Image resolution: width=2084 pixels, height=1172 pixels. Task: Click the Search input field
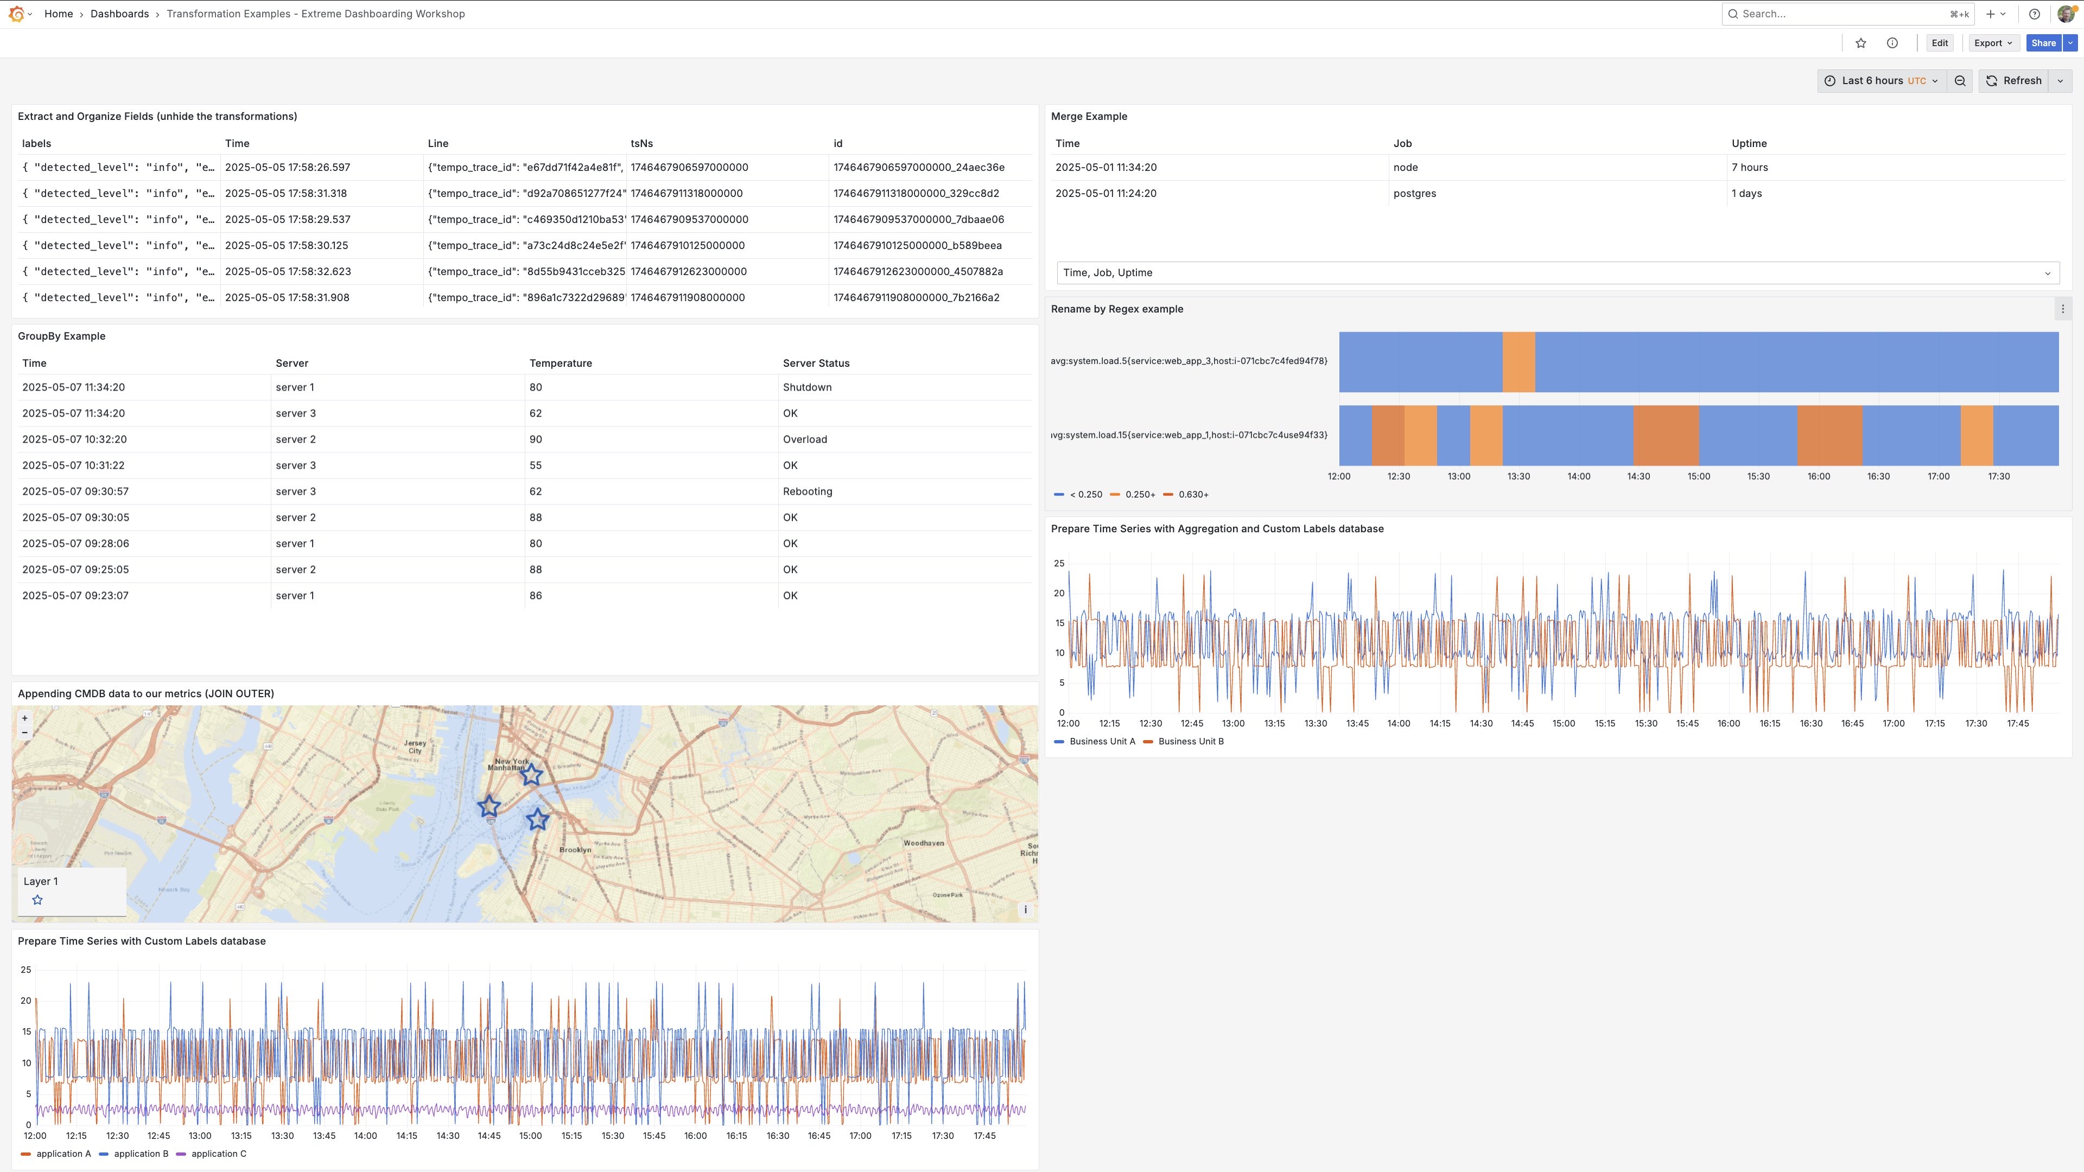coord(1837,14)
